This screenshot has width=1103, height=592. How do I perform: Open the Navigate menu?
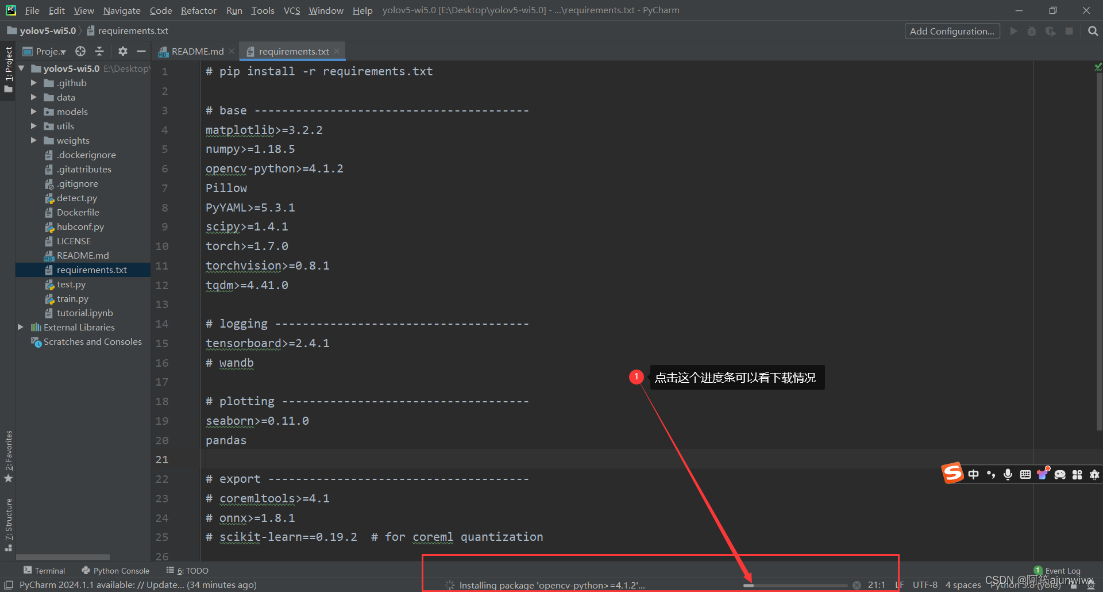(122, 10)
